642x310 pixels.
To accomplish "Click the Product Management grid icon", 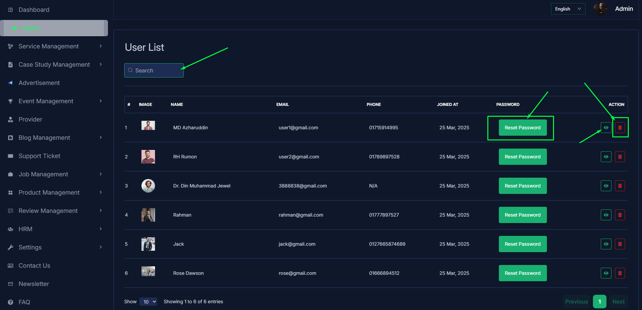I will tap(10, 193).
